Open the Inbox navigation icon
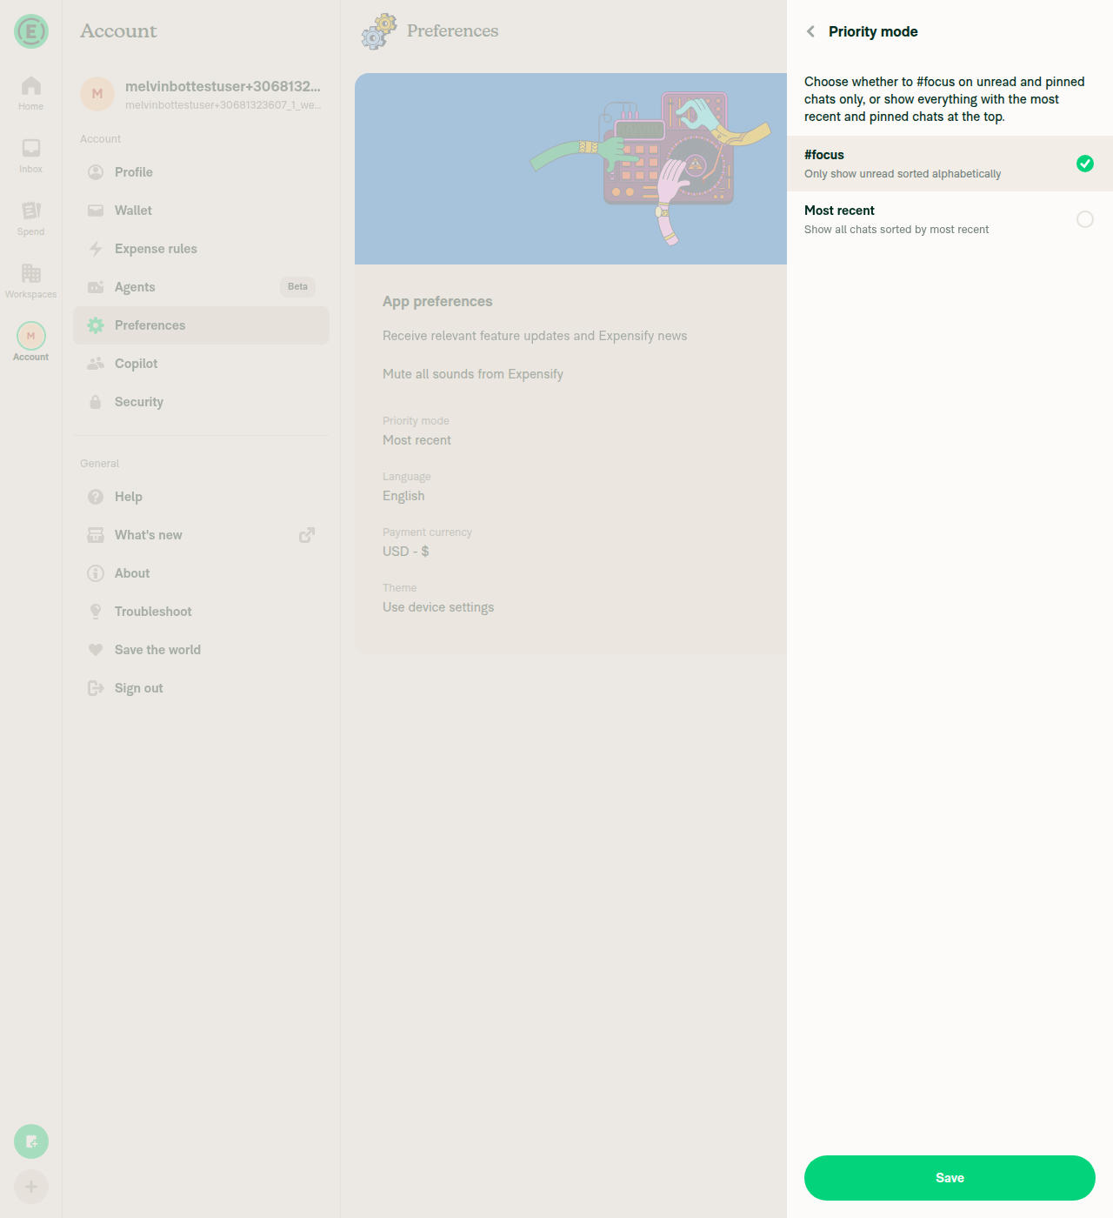This screenshot has width=1113, height=1218. [31, 148]
